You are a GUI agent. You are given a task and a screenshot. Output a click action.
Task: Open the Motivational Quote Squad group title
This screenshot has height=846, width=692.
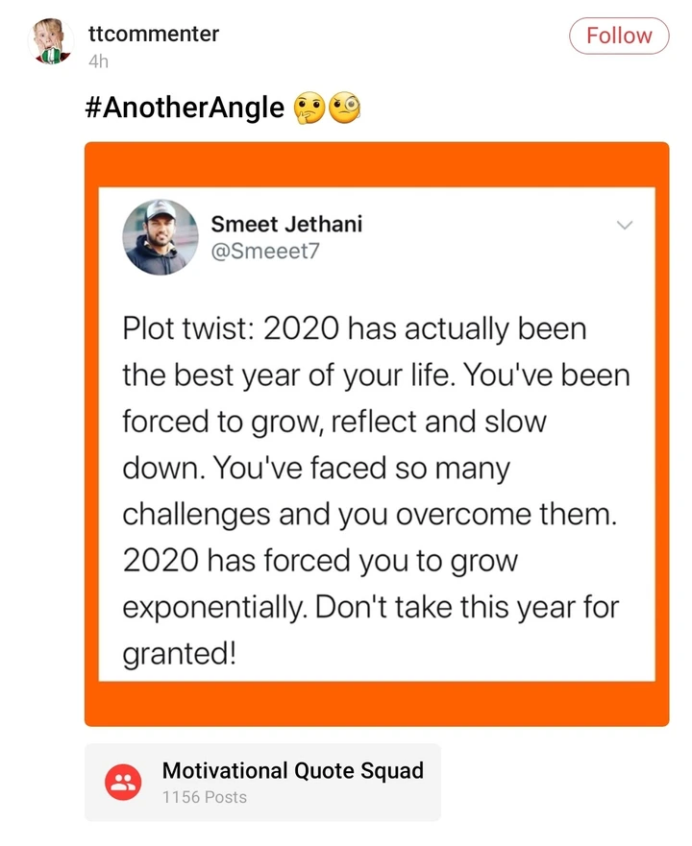[292, 770]
